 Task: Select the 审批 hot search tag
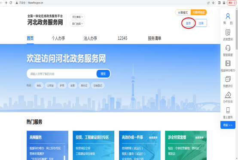pyautogui.click(x=39, y=86)
